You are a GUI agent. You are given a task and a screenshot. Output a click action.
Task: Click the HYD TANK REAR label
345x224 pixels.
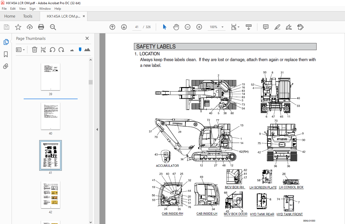point(262,214)
